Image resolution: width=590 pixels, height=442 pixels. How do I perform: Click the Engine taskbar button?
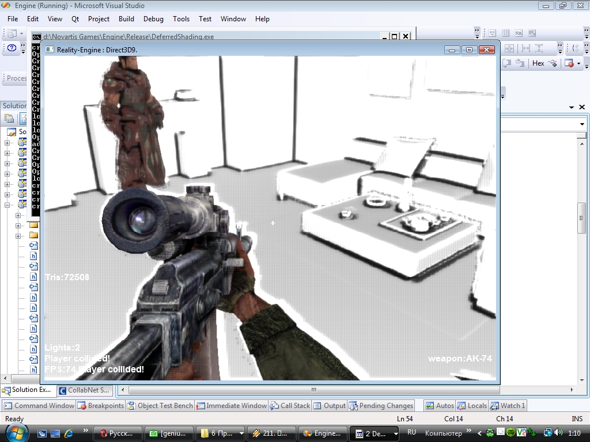[323, 433]
